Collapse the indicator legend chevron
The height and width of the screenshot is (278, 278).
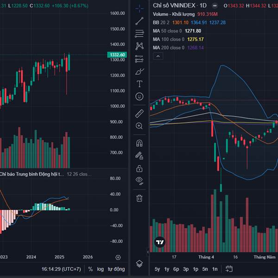click(x=158, y=57)
